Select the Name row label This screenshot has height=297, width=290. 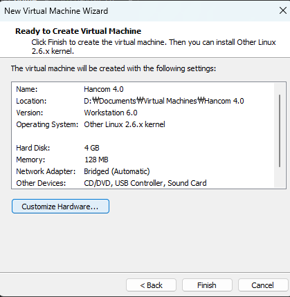(27, 89)
